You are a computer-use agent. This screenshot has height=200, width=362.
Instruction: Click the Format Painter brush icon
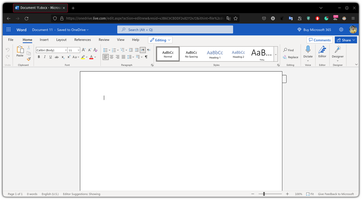pos(29,59)
